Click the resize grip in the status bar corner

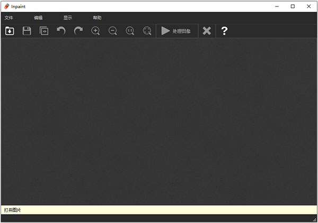pos(315,220)
